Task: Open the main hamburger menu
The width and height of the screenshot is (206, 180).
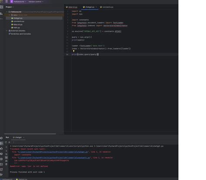Action: [x=7, y=2]
